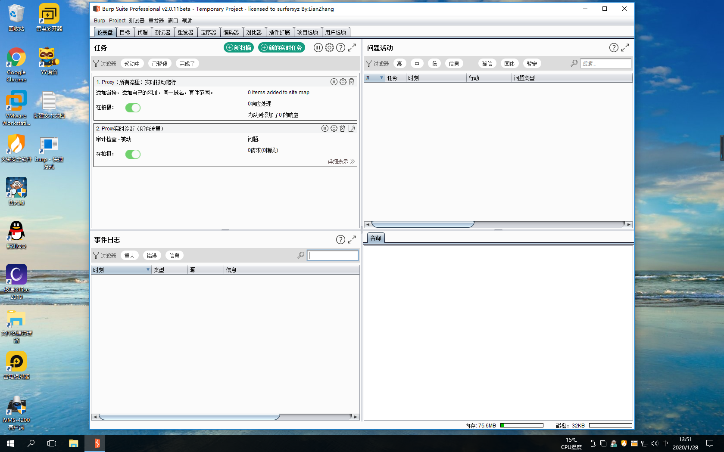Toggle the 错误 event log filter
This screenshot has height=452, width=724.
152,256
